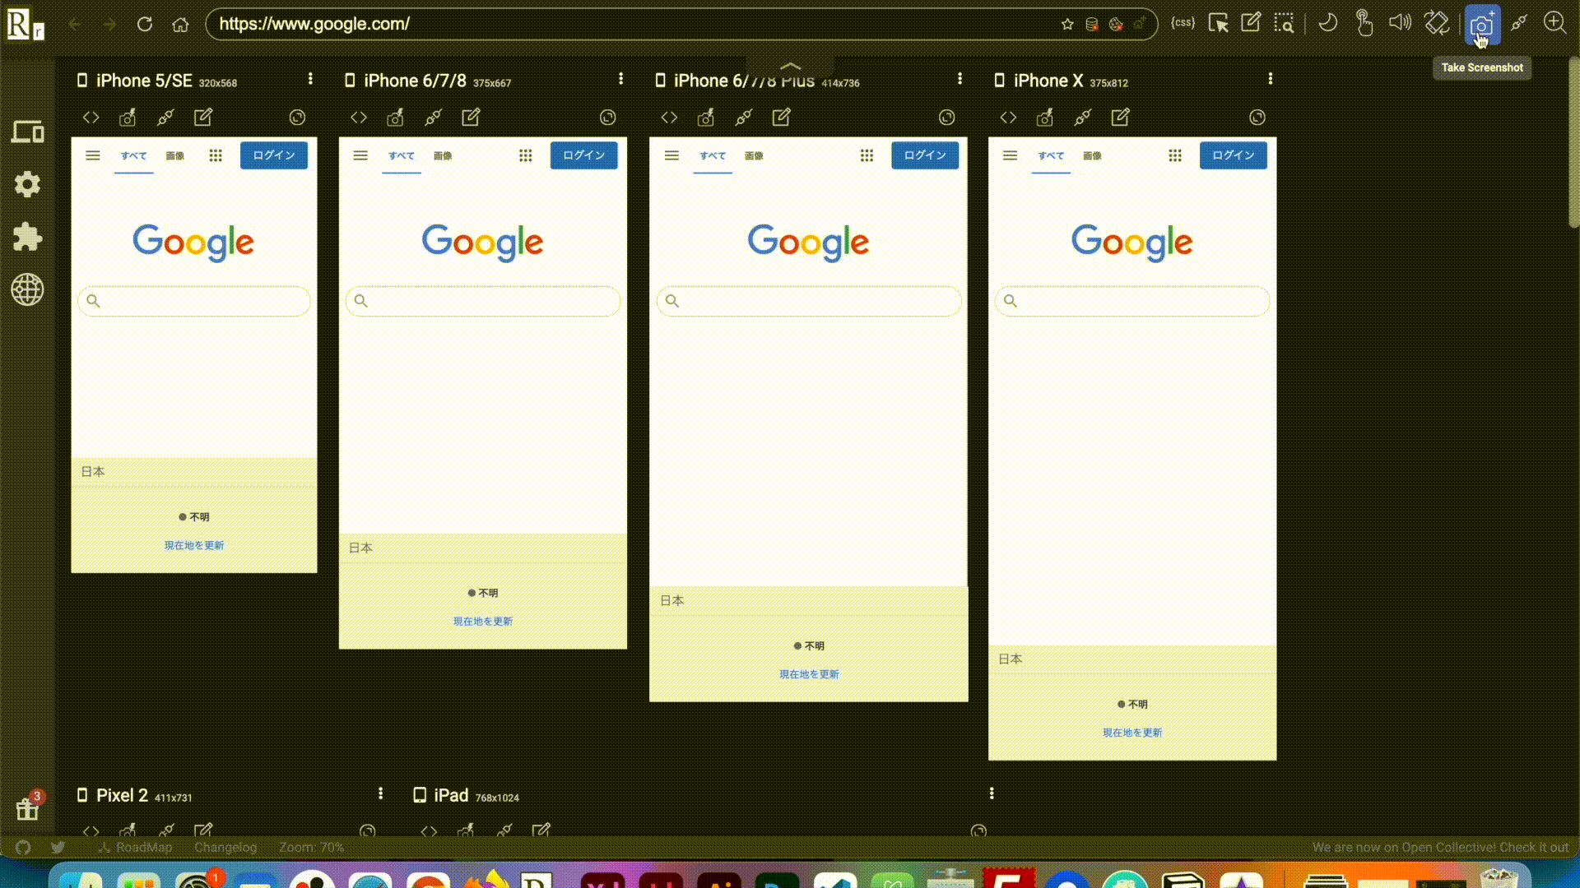Open settings gear in left sidebar
This screenshot has height=888, width=1580.
click(27, 184)
